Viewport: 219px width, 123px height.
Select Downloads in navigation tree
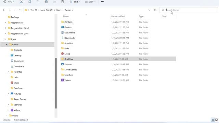tap(17, 66)
